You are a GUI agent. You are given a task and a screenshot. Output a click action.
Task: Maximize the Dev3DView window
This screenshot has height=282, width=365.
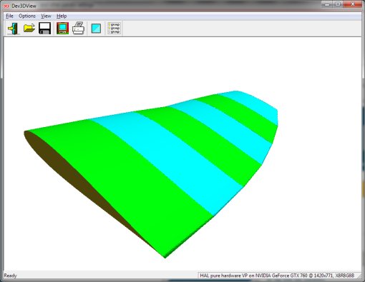pos(338,4)
